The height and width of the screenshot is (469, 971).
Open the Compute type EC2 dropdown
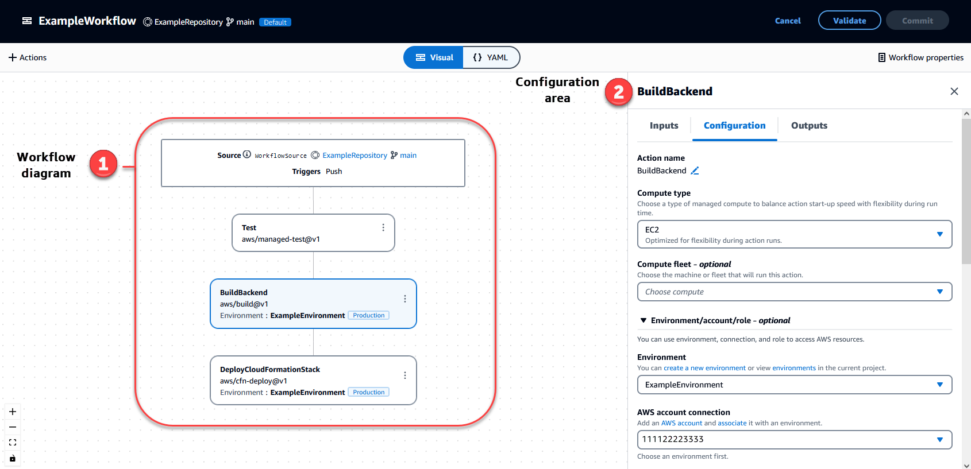(x=794, y=234)
